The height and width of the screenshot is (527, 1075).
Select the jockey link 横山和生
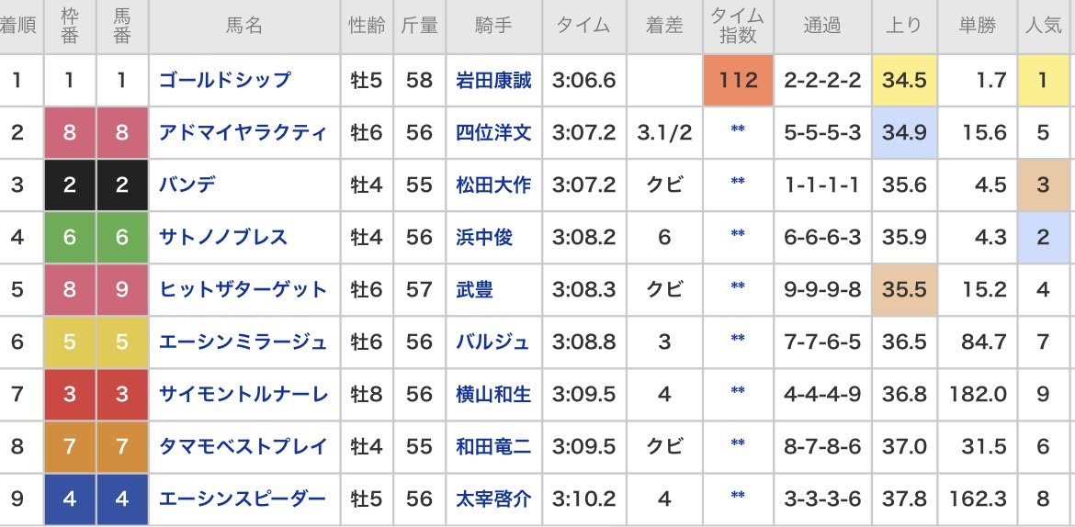(493, 394)
